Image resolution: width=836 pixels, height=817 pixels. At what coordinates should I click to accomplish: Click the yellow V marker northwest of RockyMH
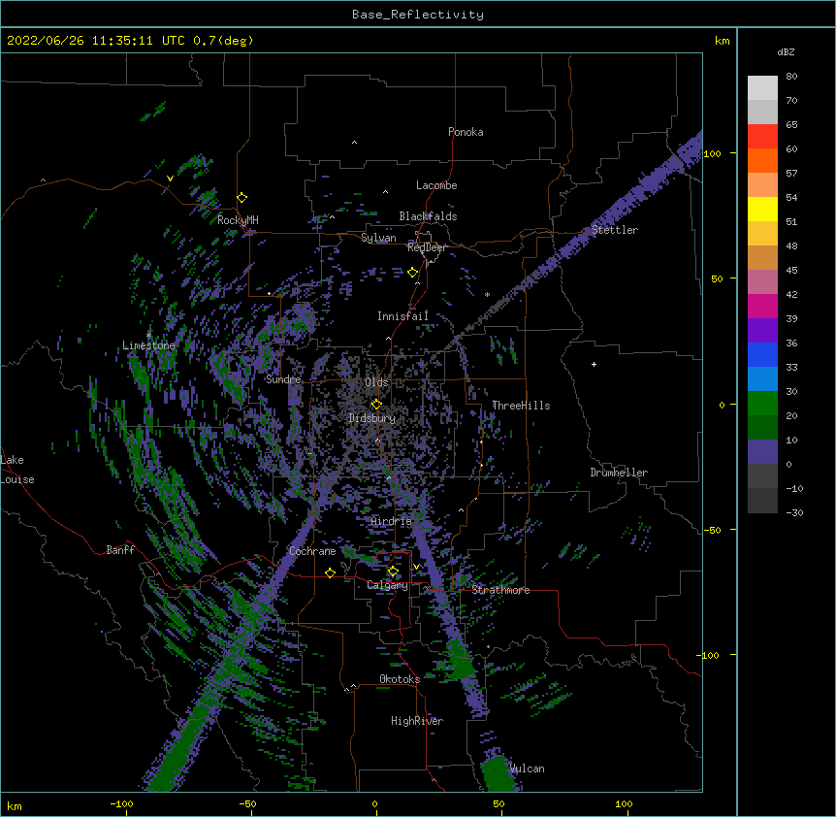tap(170, 179)
